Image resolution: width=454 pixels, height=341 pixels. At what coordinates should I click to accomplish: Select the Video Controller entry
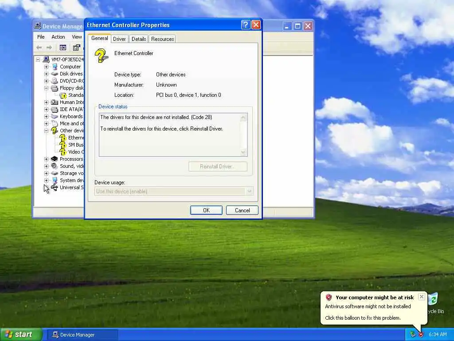tap(76, 152)
